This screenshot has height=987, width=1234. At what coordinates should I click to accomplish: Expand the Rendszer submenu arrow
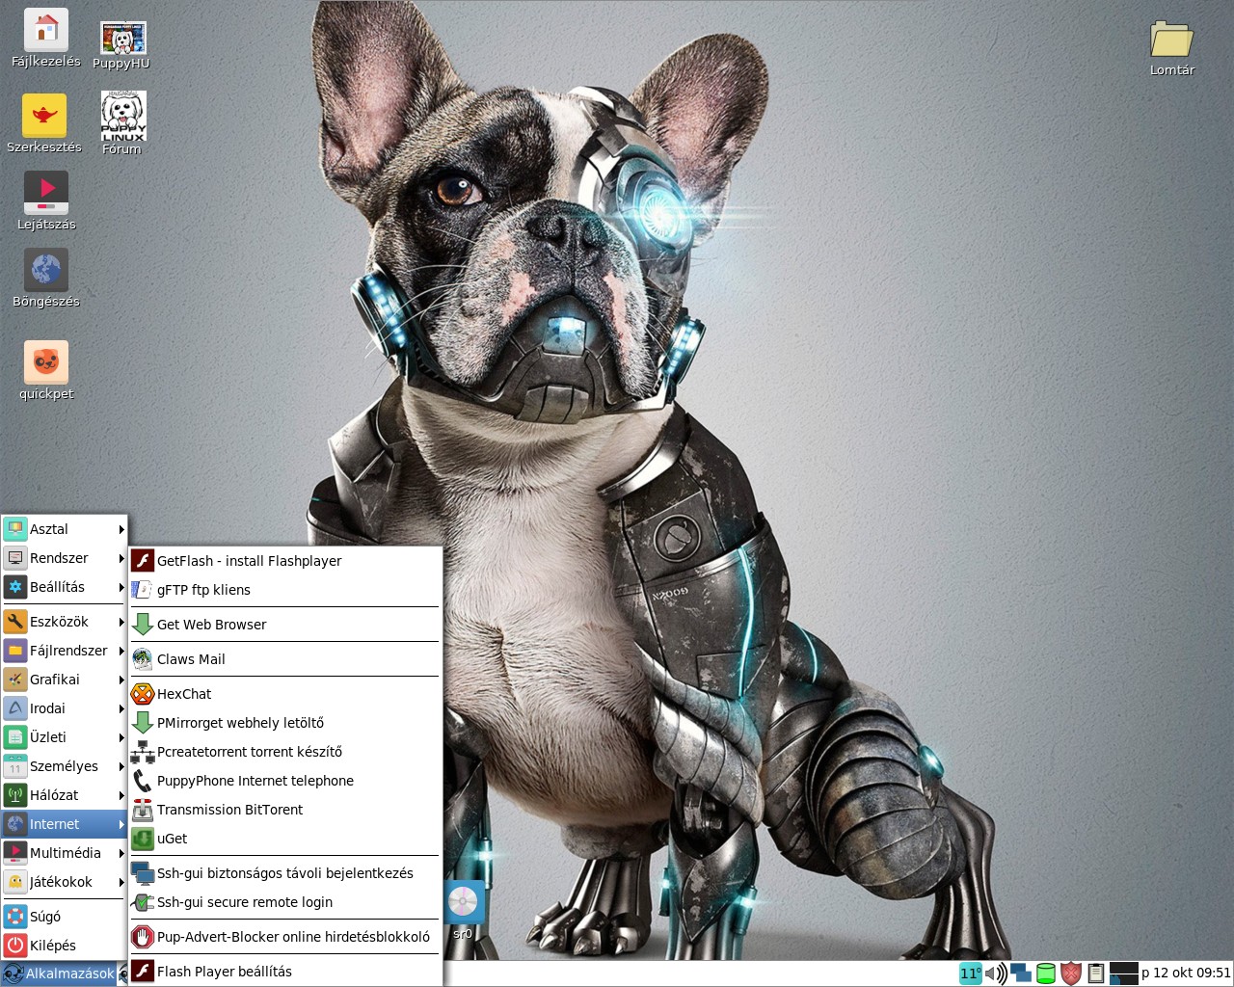pyautogui.click(x=121, y=558)
